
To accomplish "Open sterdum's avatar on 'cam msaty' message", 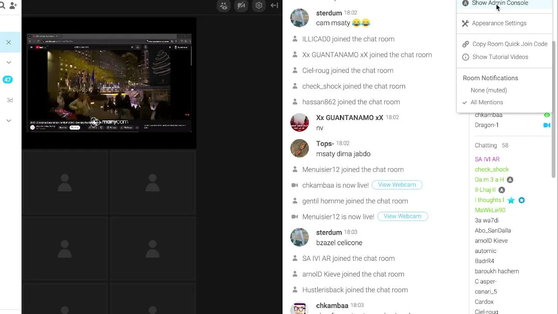I will [x=299, y=18].
